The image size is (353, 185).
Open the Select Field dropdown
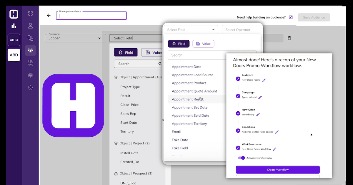tap(191, 29)
